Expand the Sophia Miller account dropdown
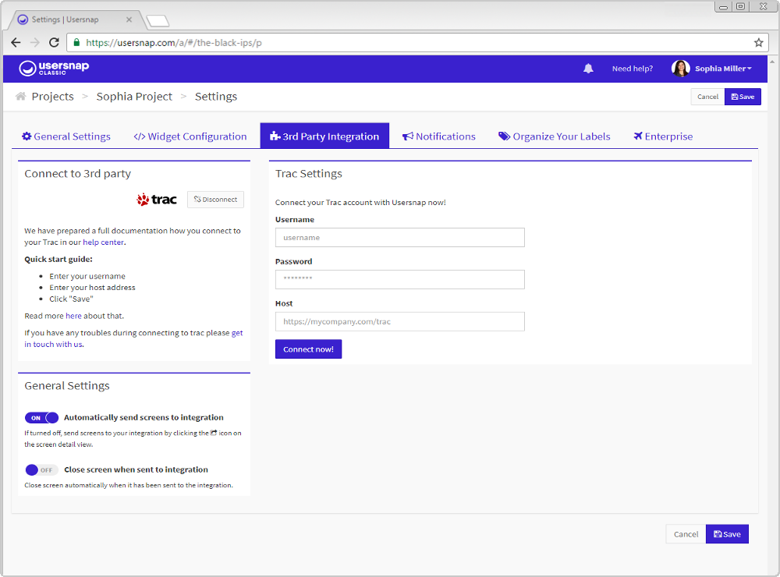 [723, 69]
